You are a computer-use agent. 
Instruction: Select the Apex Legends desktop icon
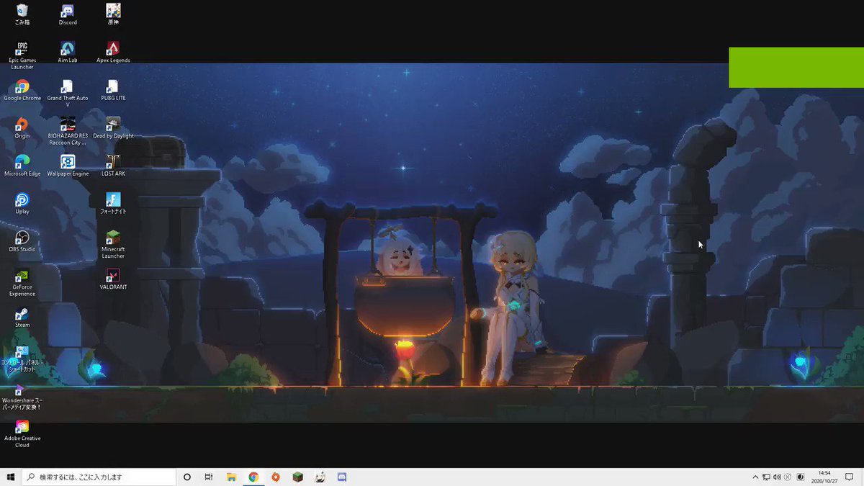[x=113, y=53]
